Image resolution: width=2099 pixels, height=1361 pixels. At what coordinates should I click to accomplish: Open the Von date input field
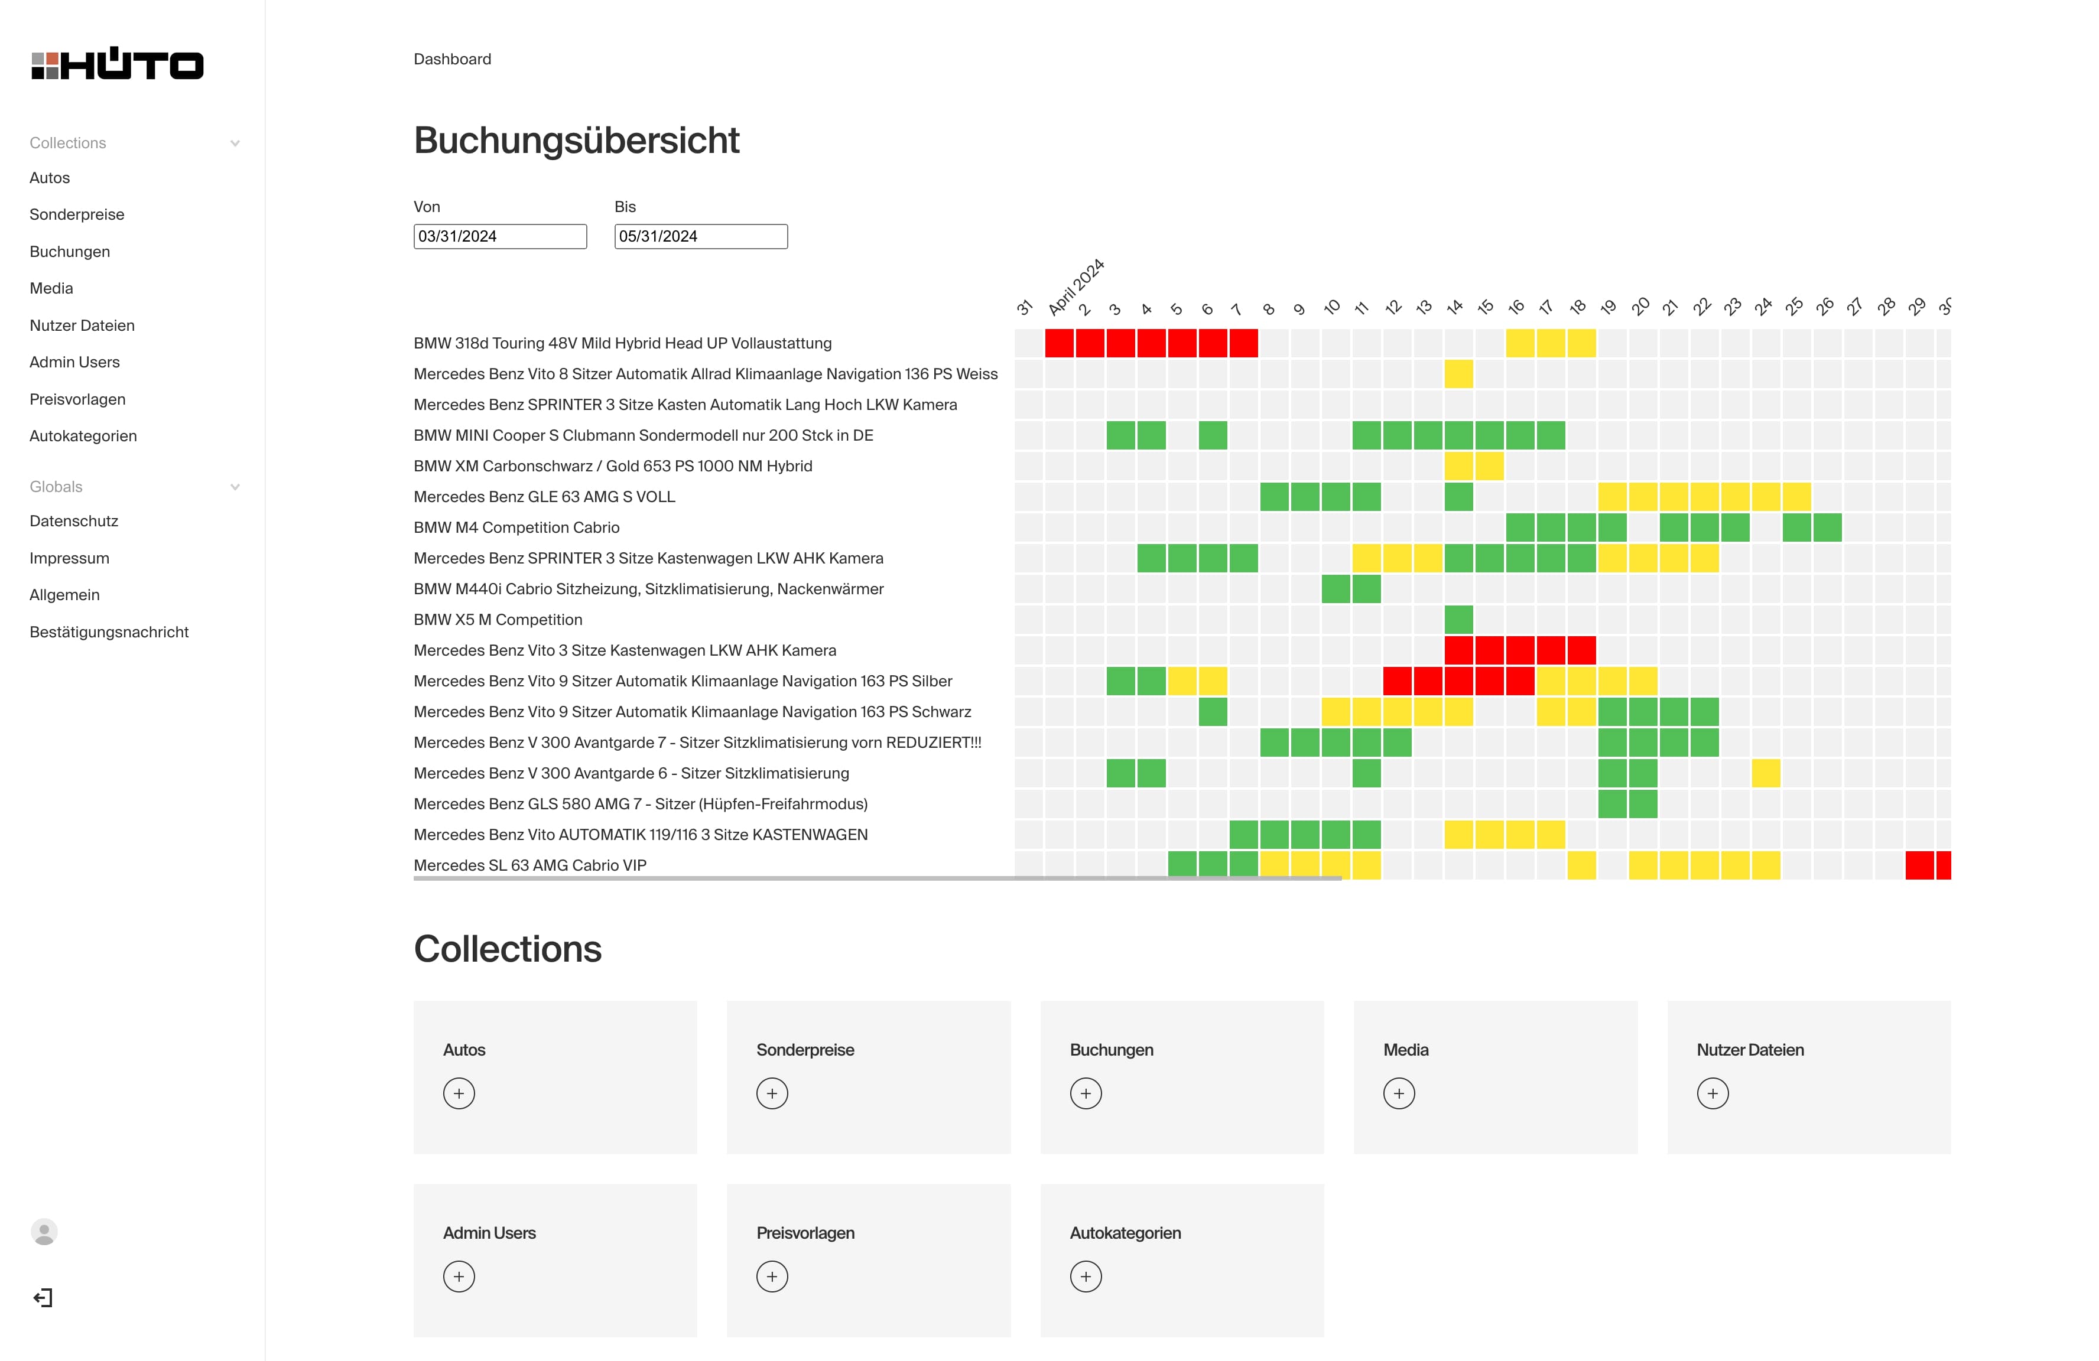coord(502,236)
